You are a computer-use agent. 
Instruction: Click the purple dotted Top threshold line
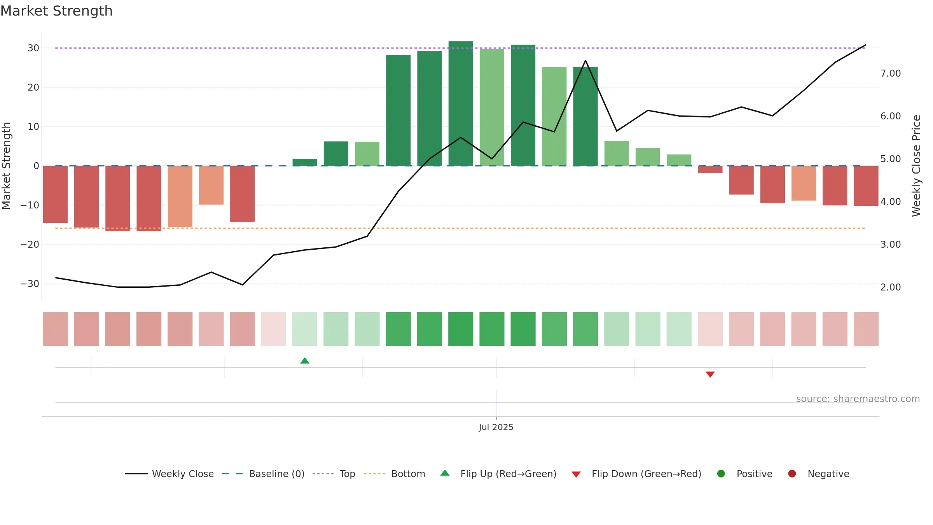click(x=461, y=48)
